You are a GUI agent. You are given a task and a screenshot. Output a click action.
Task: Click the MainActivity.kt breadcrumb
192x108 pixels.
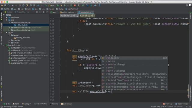tap(72, 9)
